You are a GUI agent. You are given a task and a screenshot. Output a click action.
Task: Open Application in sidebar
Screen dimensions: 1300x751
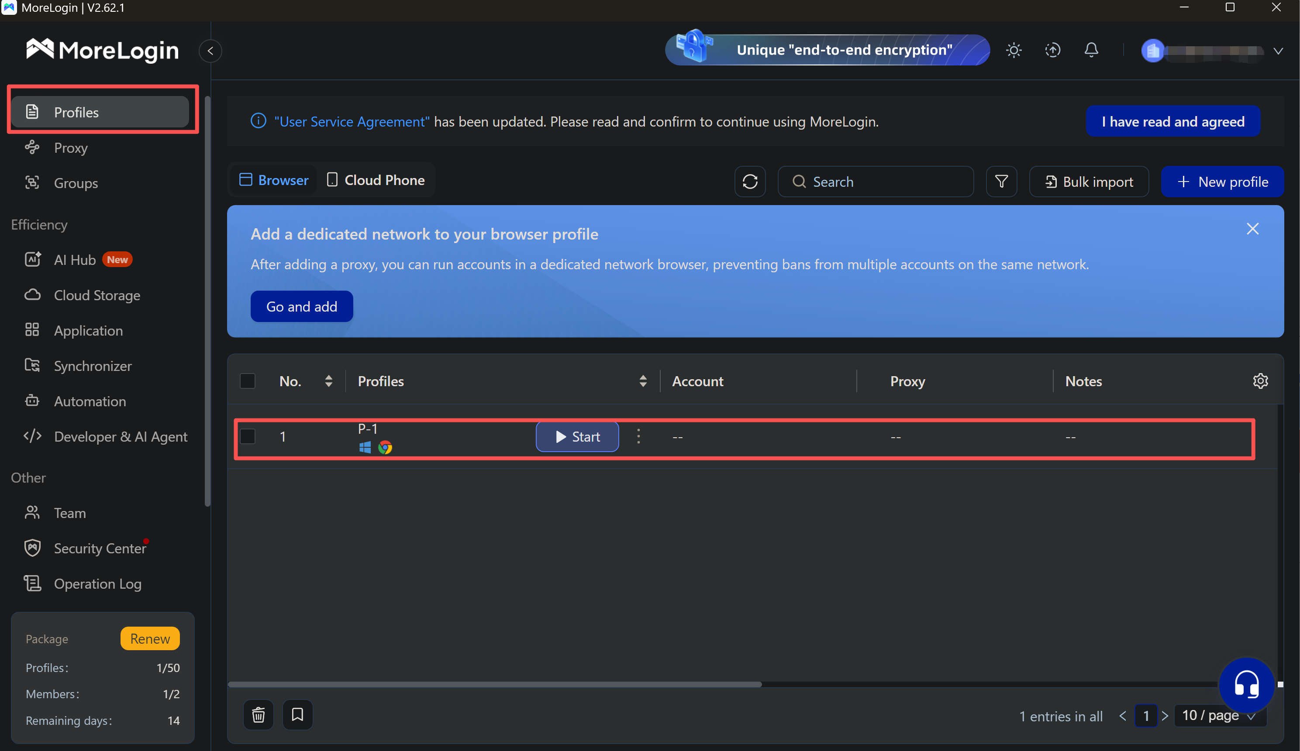pos(88,330)
